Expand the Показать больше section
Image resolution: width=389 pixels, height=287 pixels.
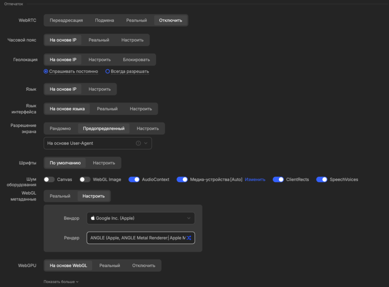[61, 282]
